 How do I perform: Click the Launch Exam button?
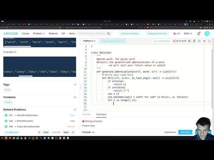click(162, 41)
